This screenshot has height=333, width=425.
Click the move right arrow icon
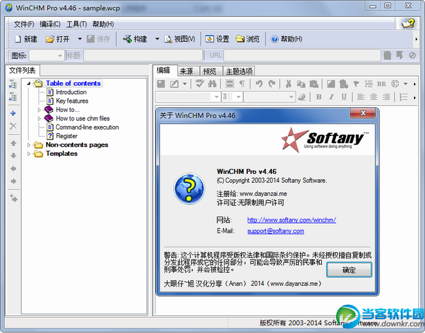[13, 181]
